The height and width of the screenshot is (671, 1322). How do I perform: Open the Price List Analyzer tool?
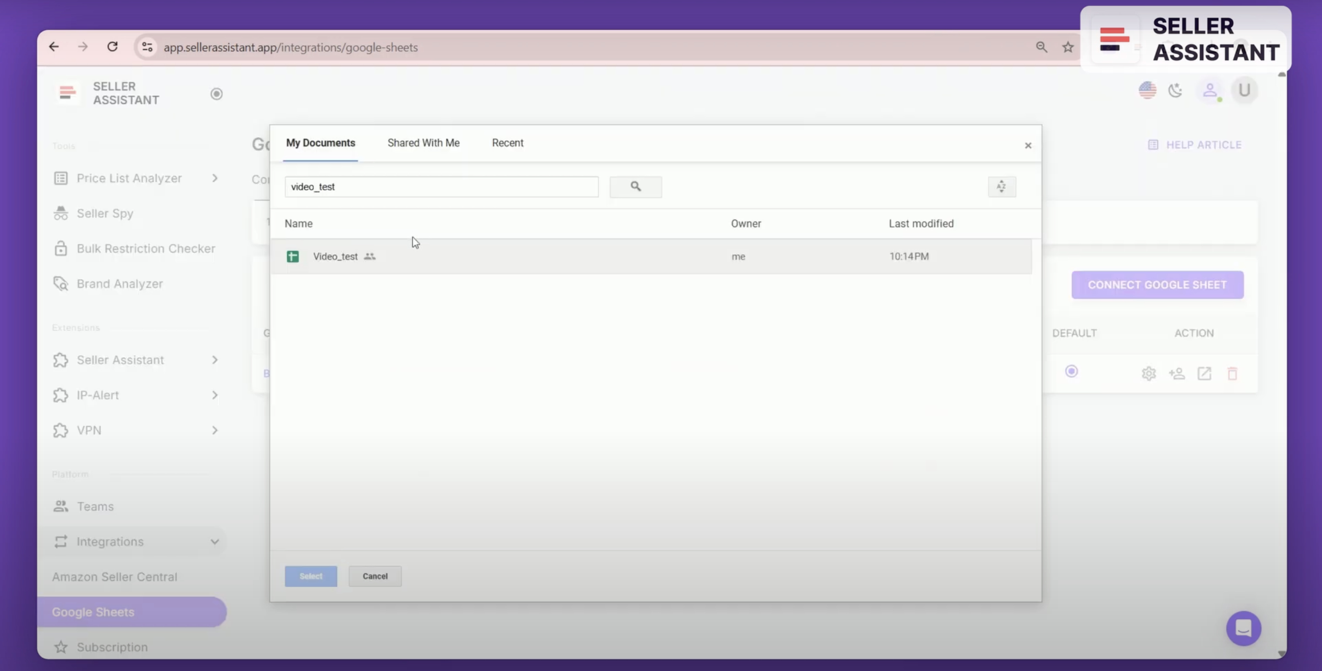[x=129, y=178]
